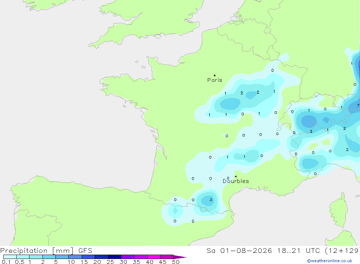Pick the legend swatch between 5 and 10
Screen dimensions: 360x264
coord(62,257)
